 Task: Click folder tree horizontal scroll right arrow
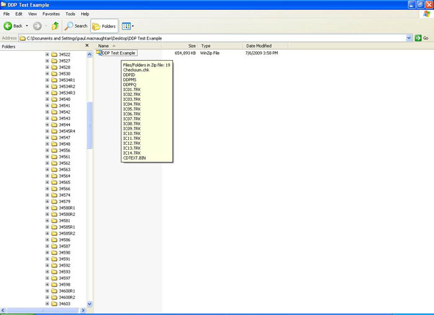click(x=82, y=310)
